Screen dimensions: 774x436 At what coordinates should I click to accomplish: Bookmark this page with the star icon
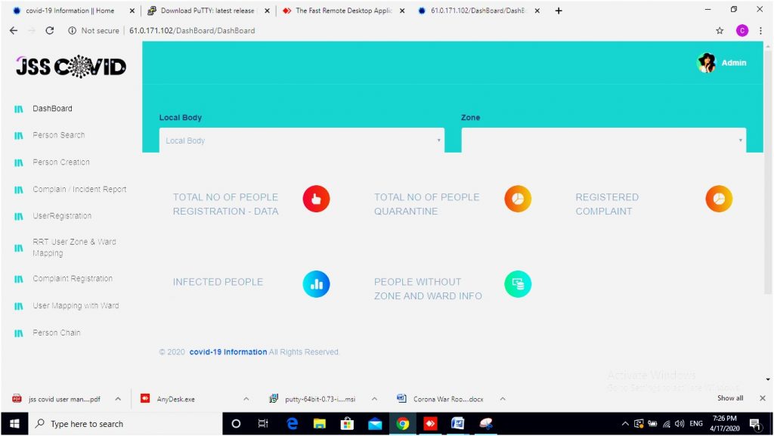click(720, 30)
